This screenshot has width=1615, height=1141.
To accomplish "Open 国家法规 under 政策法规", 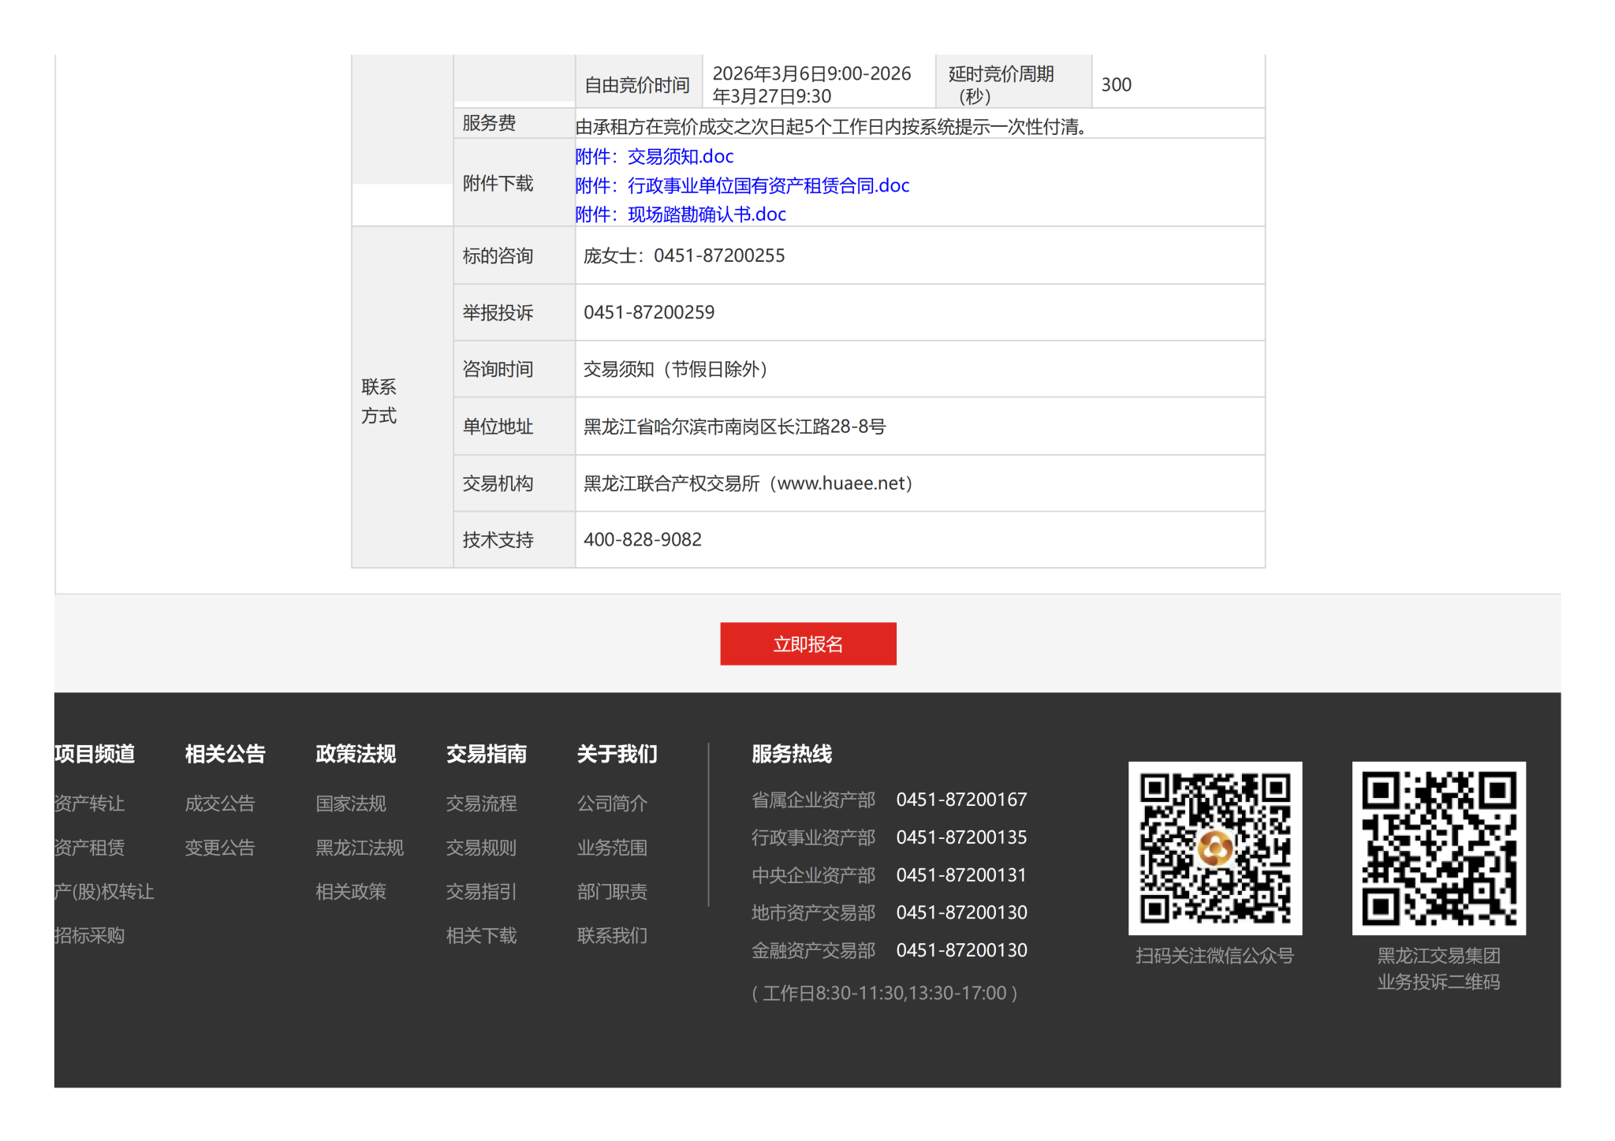I will coord(351,804).
